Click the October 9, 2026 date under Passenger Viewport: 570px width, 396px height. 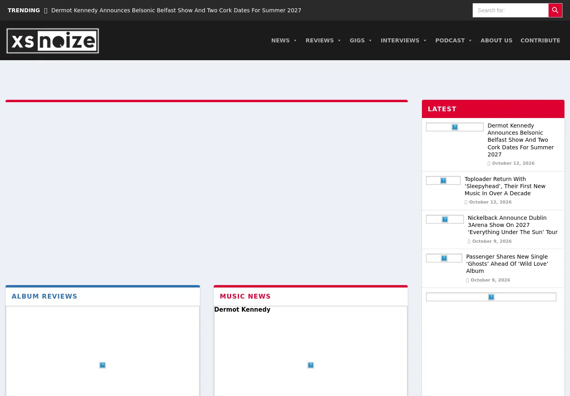coord(490,280)
